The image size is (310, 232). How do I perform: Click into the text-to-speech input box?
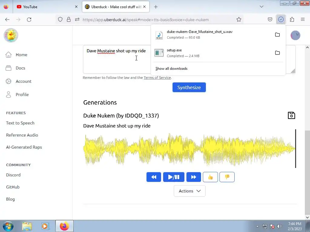click(x=117, y=59)
